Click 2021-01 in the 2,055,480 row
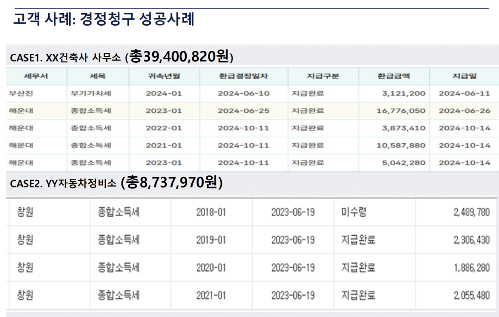499x317 pixels. click(x=211, y=296)
